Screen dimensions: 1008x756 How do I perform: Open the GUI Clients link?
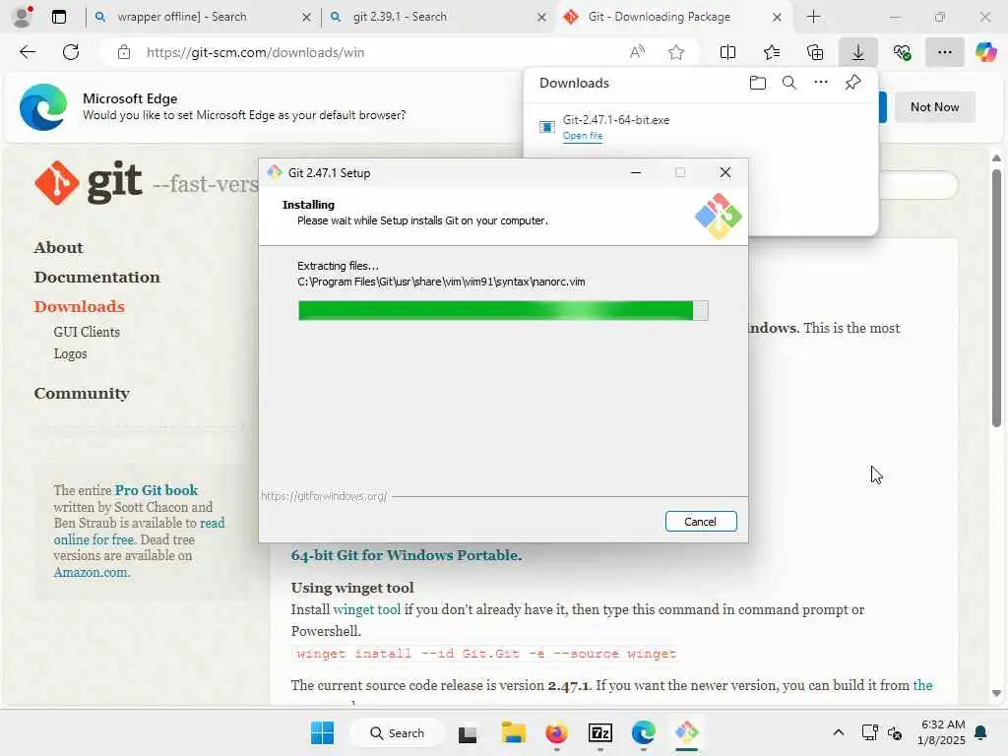[87, 332]
